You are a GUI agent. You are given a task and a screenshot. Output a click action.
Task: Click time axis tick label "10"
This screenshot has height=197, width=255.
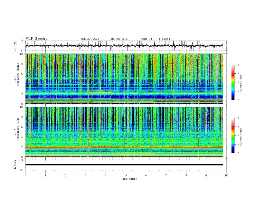[226, 175]
